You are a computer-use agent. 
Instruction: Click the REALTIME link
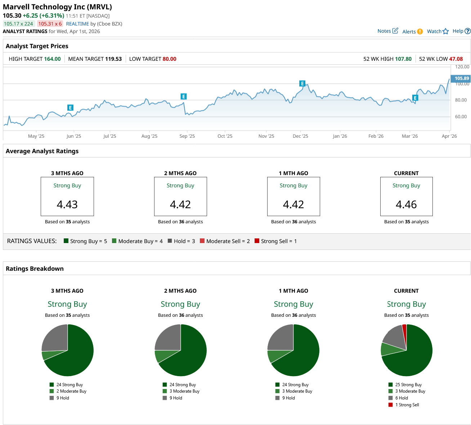tap(77, 24)
